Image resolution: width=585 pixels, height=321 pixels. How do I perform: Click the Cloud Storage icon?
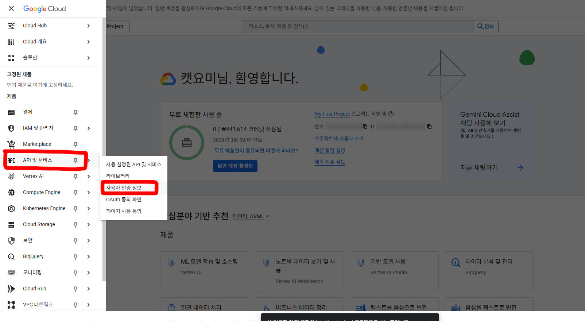point(11,225)
